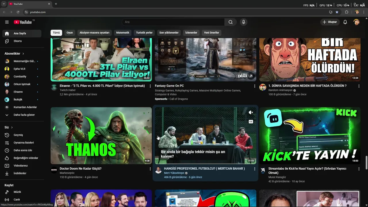
Task: Open a new browser tab
Action: click(56, 4)
